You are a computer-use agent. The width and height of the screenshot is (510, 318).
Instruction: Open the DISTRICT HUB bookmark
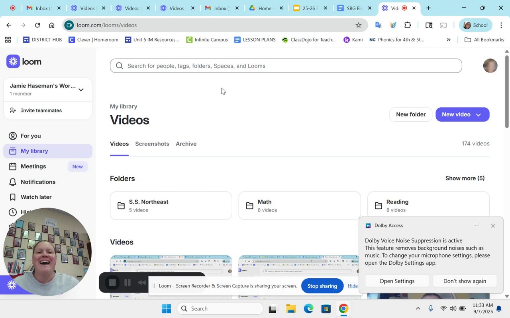click(42, 40)
